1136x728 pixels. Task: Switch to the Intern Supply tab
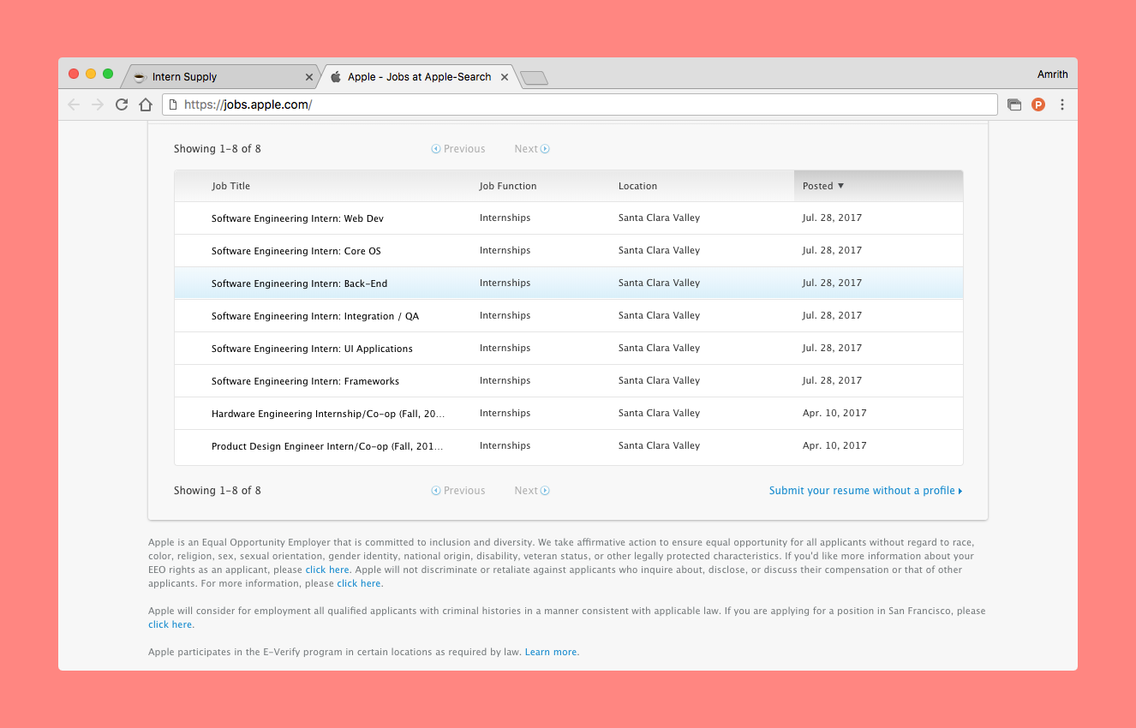(x=221, y=76)
